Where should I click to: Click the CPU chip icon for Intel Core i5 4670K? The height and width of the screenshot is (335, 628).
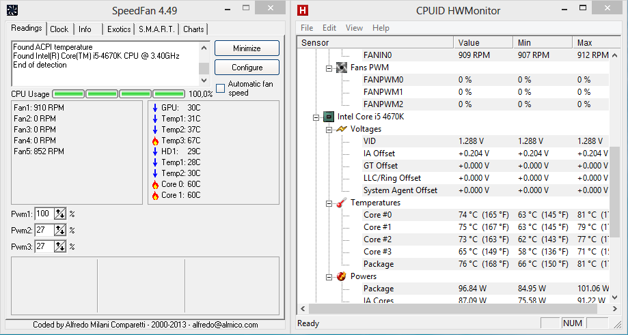pos(329,117)
